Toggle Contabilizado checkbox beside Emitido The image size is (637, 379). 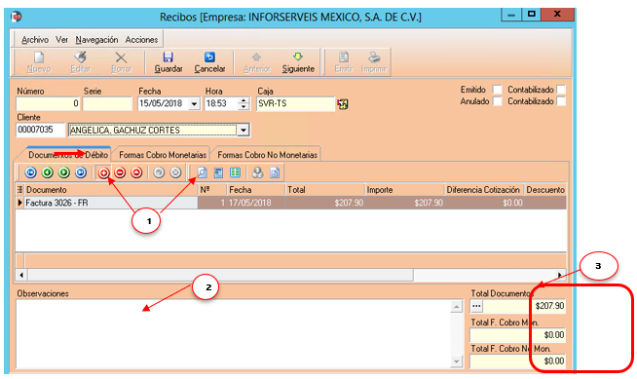(561, 90)
